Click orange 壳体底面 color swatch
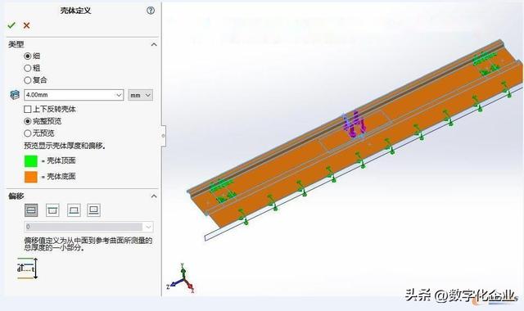The height and width of the screenshot is (311, 524). tap(31, 177)
